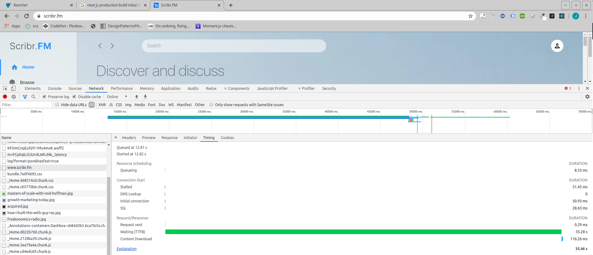Screen dimensions: 593x255
Task: Click the Explanation link
Action: [126, 249]
